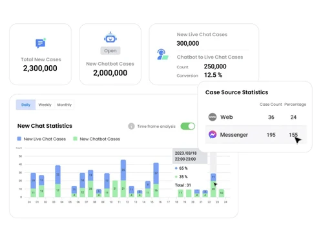Click Messenger case count 195
323x242 pixels.
tap(271, 135)
